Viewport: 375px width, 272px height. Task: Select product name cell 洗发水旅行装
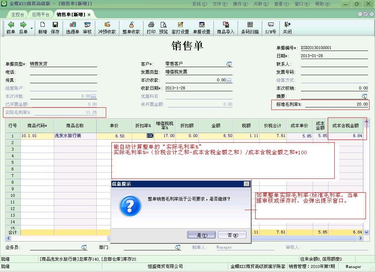pyautogui.click(x=75, y=136)
